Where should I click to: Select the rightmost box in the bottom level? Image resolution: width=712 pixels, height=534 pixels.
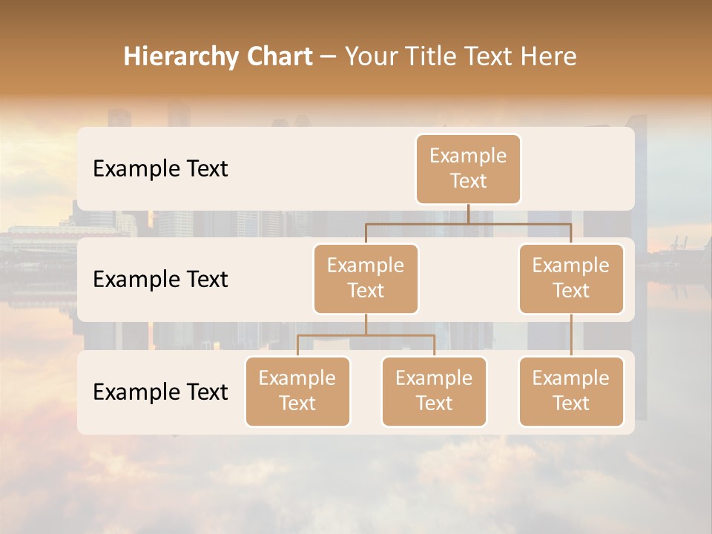tap(571, 391)
